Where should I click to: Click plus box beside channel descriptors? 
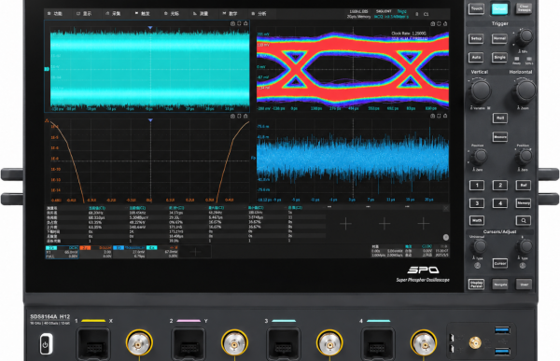(x=195, y=252)
